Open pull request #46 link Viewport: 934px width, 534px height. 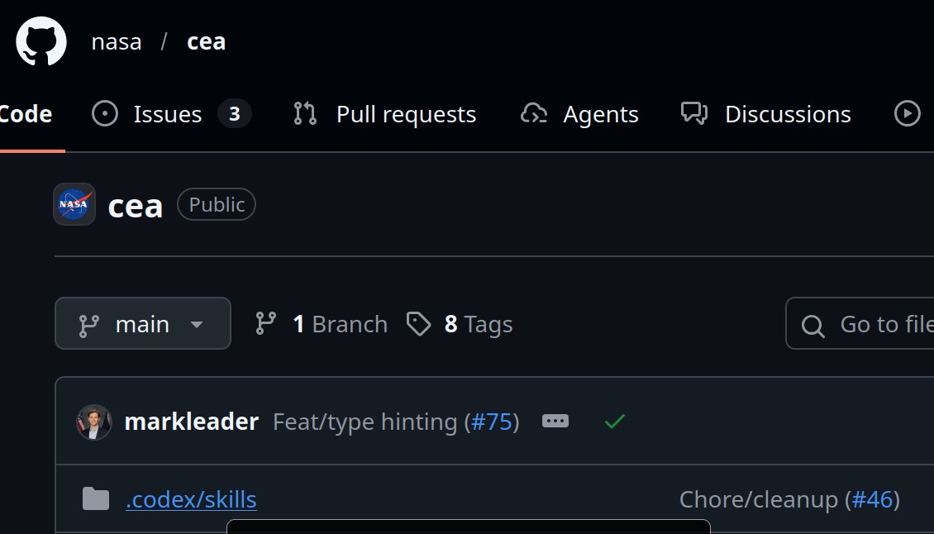(x=873, y=499)
